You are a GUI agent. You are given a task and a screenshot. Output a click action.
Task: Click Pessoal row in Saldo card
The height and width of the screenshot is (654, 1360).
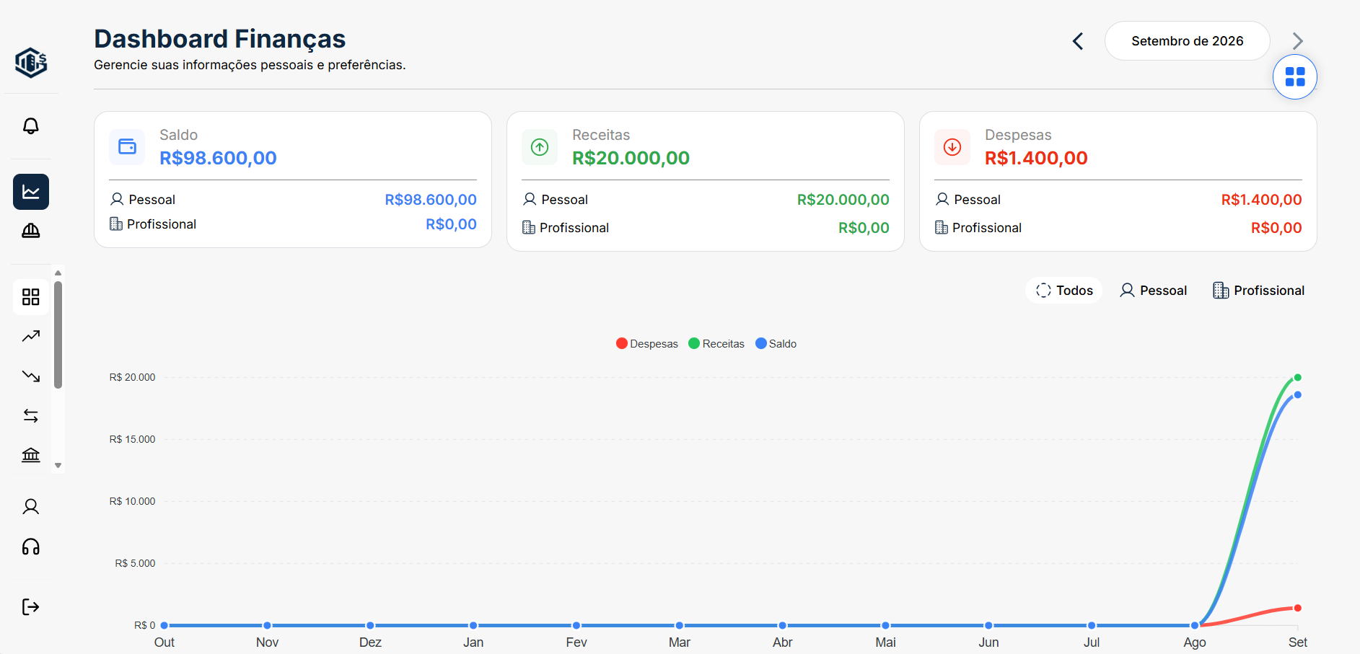pos(293,200)
